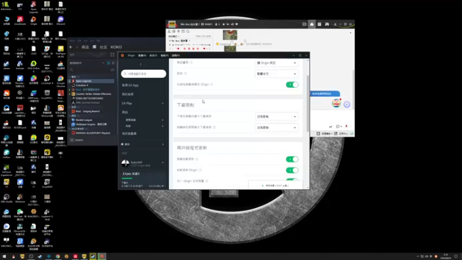462x260 pixels.
Task: Open the OBS Studio desktop shortcut
Action: pyautogui.click(x=6, y=198)
